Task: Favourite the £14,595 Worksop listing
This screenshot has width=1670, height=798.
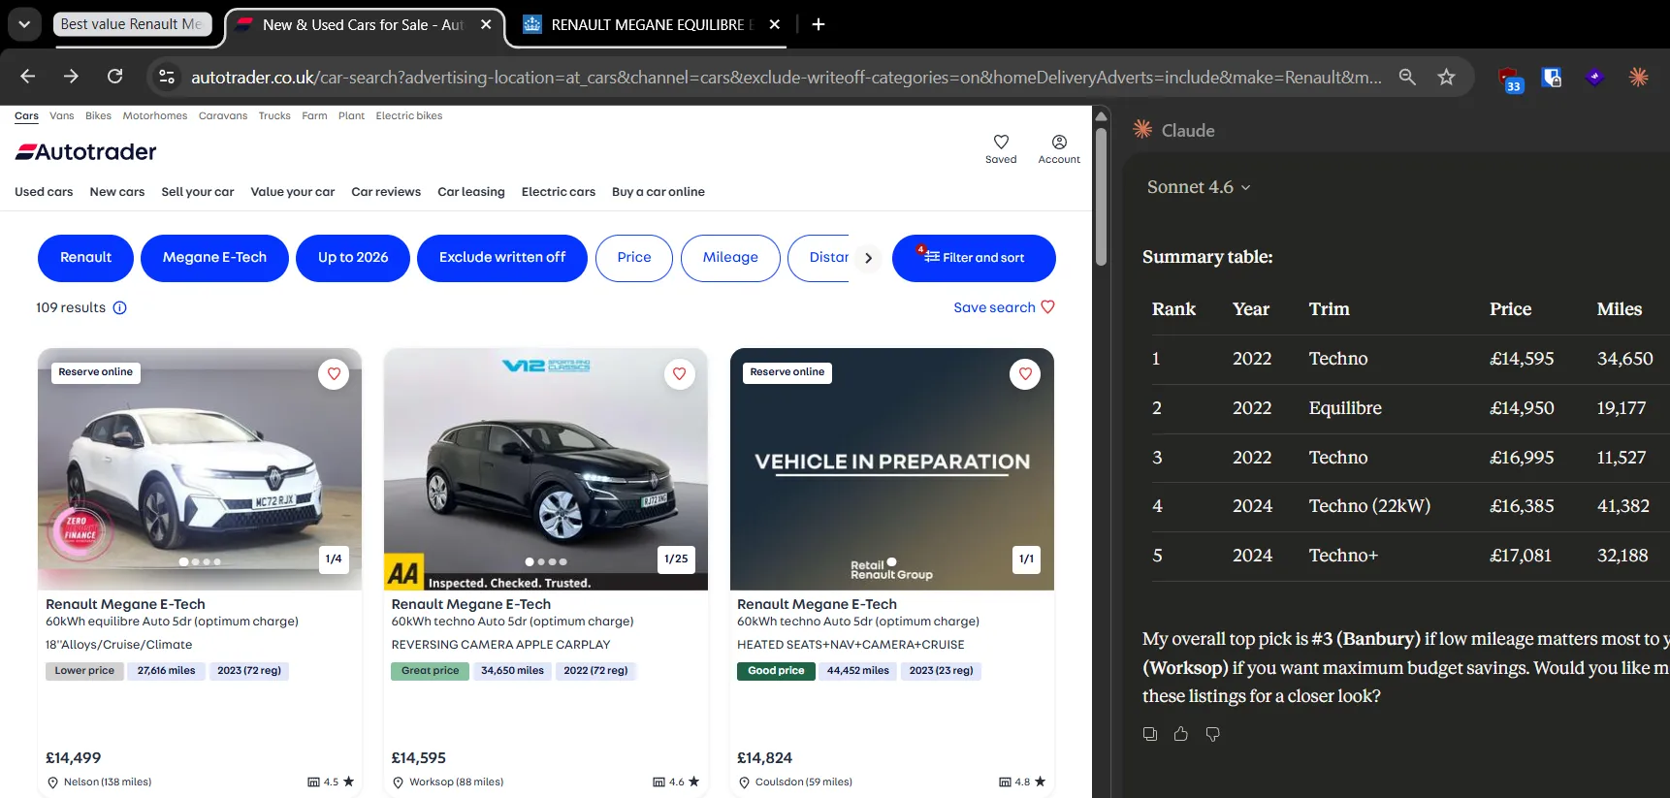Action: click(680, 373)
